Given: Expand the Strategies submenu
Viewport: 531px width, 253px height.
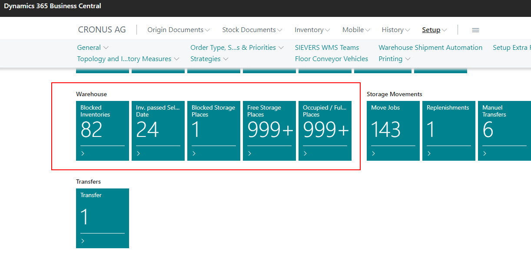Looking at the screenshot, I should pos(209,59).
